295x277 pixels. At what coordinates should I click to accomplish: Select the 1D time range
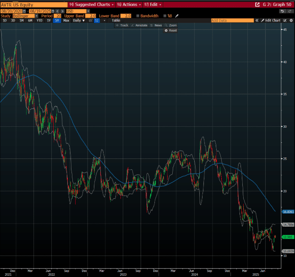[5, 21]
